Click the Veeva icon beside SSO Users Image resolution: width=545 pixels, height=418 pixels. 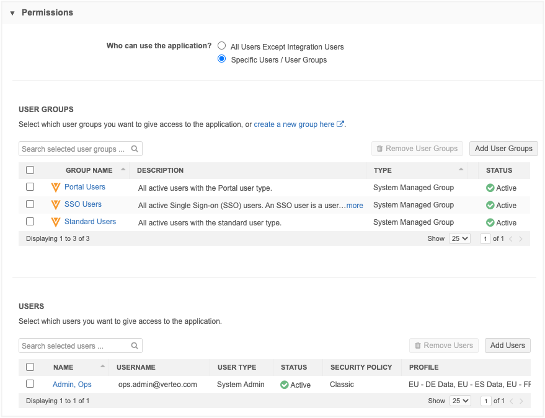56,204
